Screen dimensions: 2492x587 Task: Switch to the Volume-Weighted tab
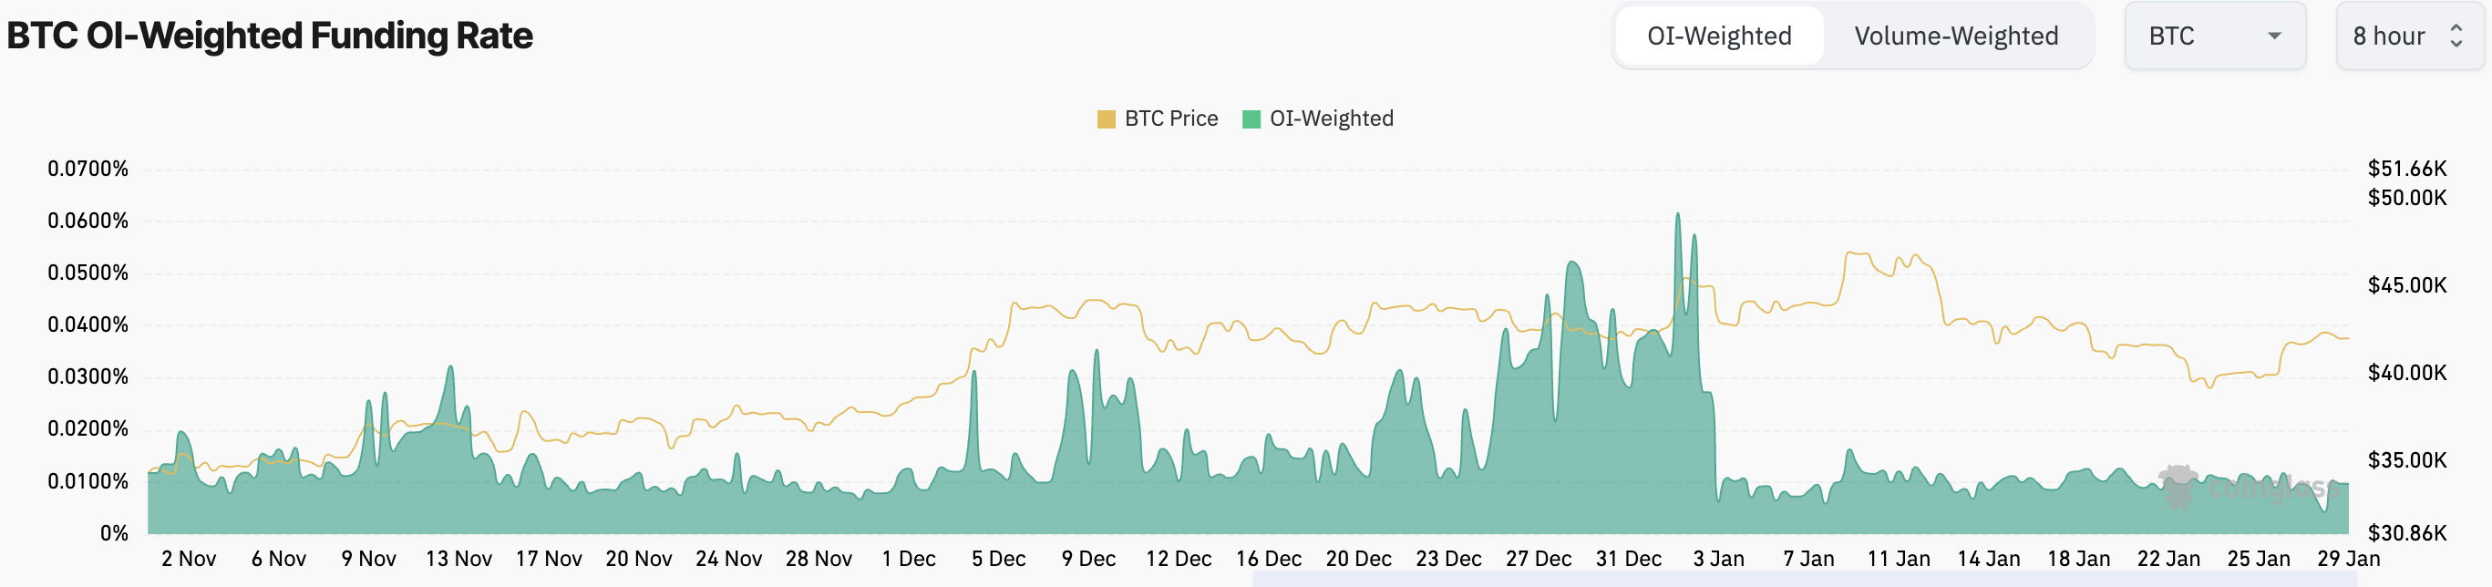1955,36
